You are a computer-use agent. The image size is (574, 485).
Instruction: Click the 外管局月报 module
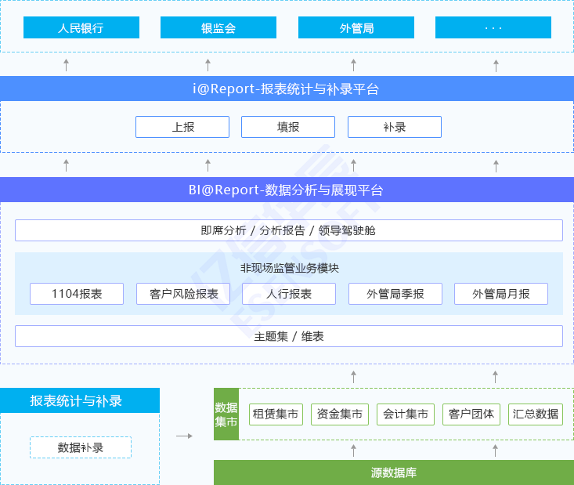(x=500, y=294)
